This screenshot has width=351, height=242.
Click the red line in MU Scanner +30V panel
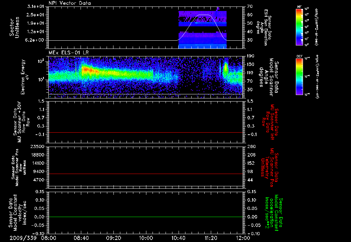click(x=146, y=132)
